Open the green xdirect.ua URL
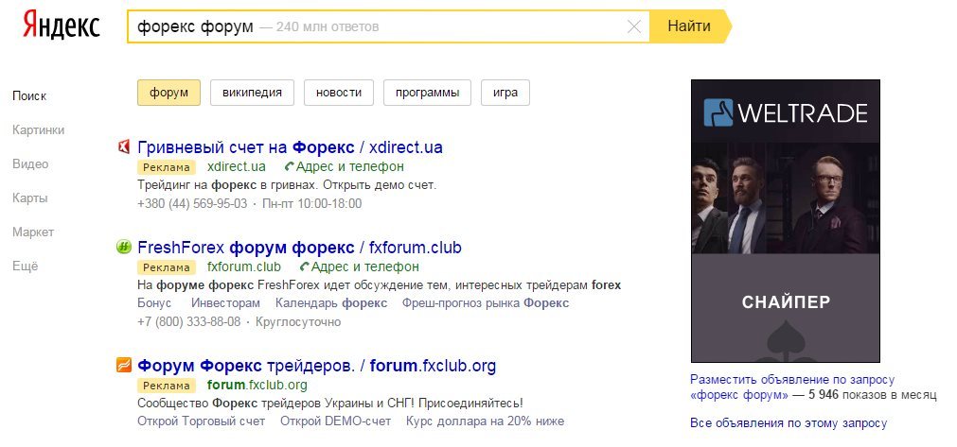 tap(237, 166)
